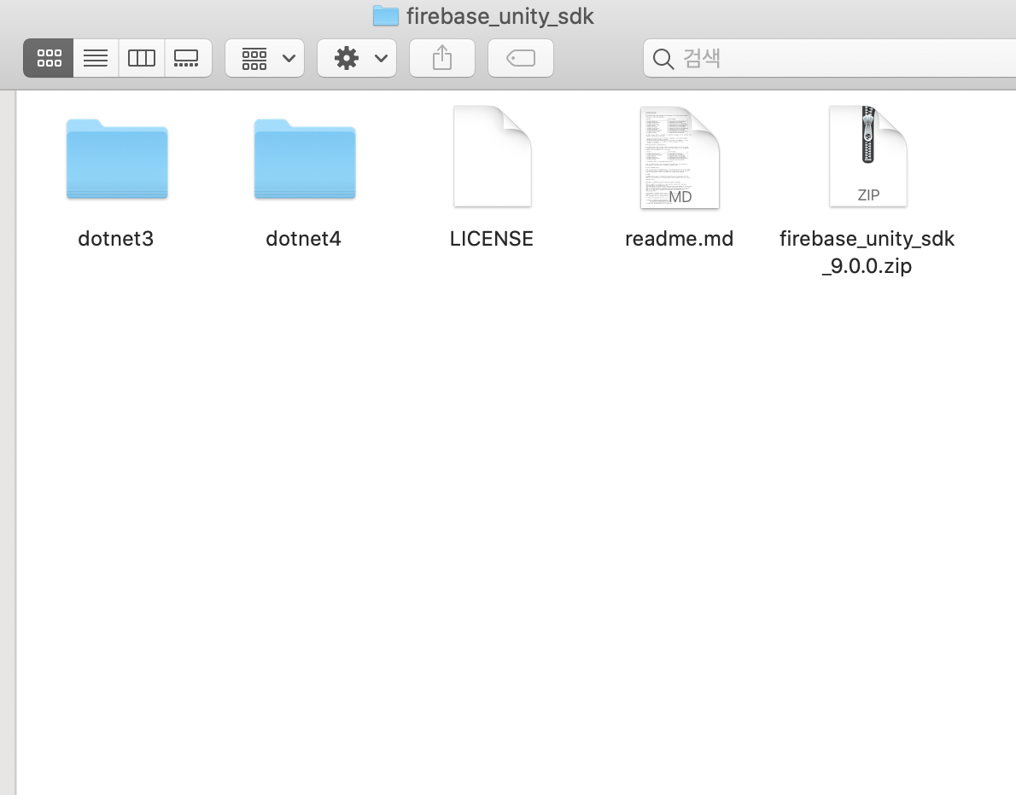Switch to icon view mode
Image resolution: width=1016 pixels, height=795 pixels.
click(49, 58)
